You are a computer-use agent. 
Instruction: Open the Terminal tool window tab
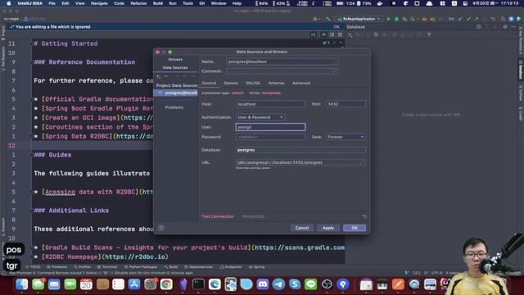(x=107, y=267)
